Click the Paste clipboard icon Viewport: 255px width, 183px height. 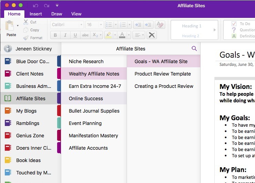(10, 25)
